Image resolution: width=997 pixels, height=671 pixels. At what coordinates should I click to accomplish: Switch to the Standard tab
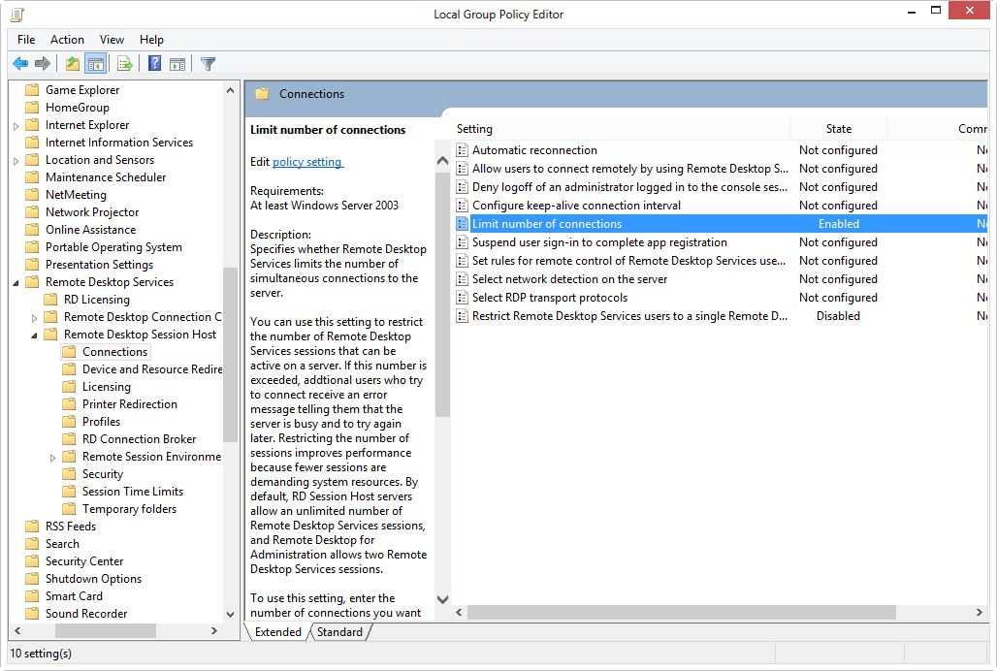coord(340,631)
